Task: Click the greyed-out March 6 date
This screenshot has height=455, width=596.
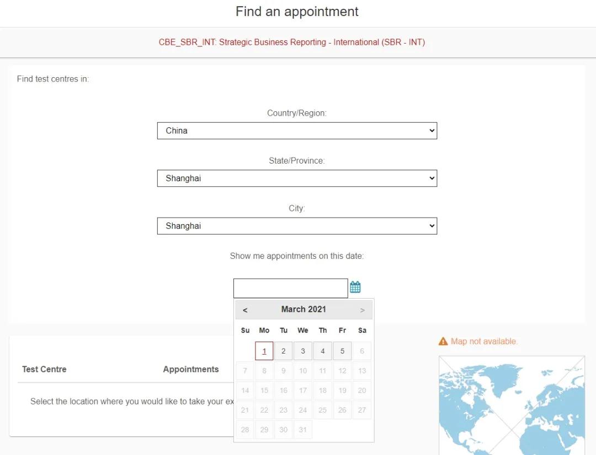Action: tap(362, 351)
